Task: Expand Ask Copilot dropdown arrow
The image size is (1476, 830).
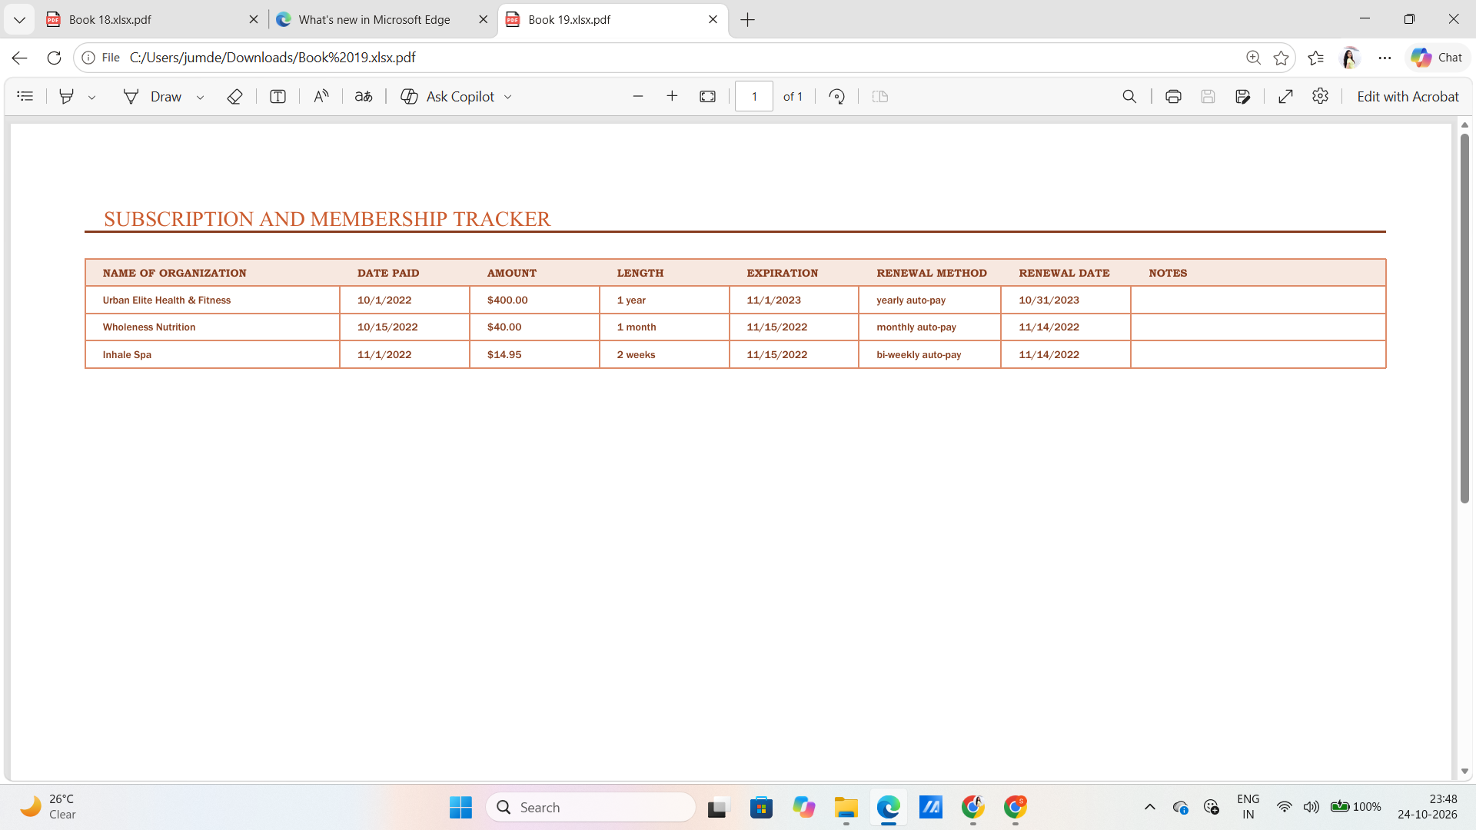Action: tap(508, 97)
